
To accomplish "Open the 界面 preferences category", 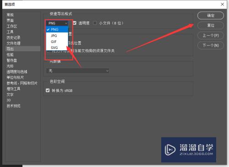I will 10,21.
